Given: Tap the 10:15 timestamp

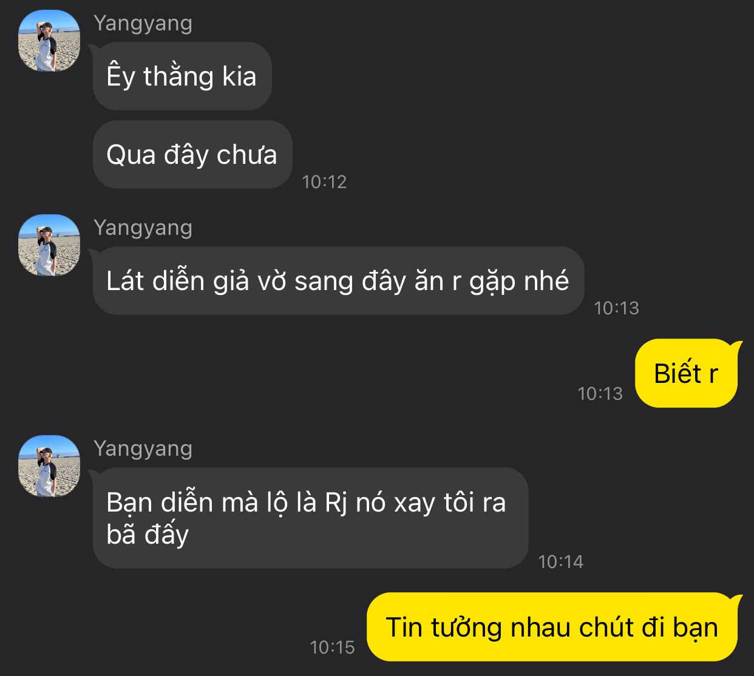Looking at the screenshot, I should (x=332, y=647).
